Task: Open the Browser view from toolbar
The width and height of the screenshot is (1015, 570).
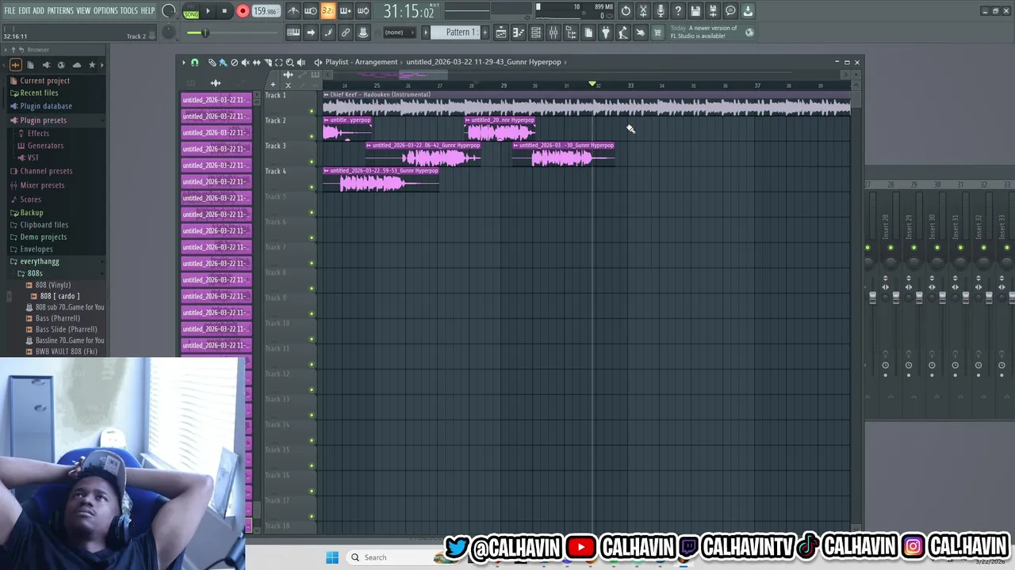Action: pyautogui.click(x=571, y=32)
